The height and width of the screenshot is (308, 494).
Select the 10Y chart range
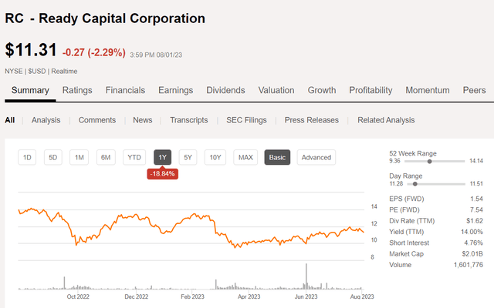[x=215, y=158]
